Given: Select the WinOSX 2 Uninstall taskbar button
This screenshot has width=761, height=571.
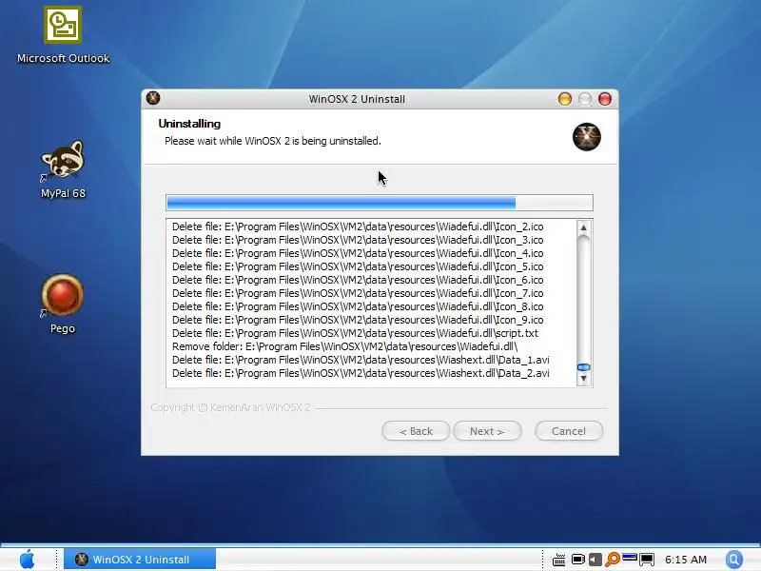Looking at the screenshot, I should click(140, 560).
